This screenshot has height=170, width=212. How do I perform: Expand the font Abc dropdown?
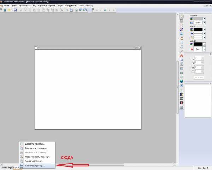pyautogui.click(x=204, y=49)
